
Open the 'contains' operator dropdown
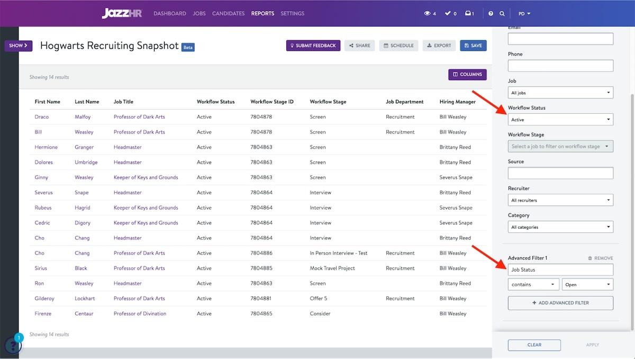pyautogui.click(x=533, y=284)
